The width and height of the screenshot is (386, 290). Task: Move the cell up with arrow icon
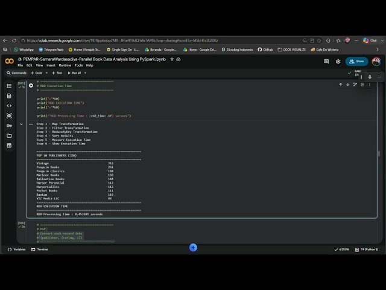[x=340, y=85]
